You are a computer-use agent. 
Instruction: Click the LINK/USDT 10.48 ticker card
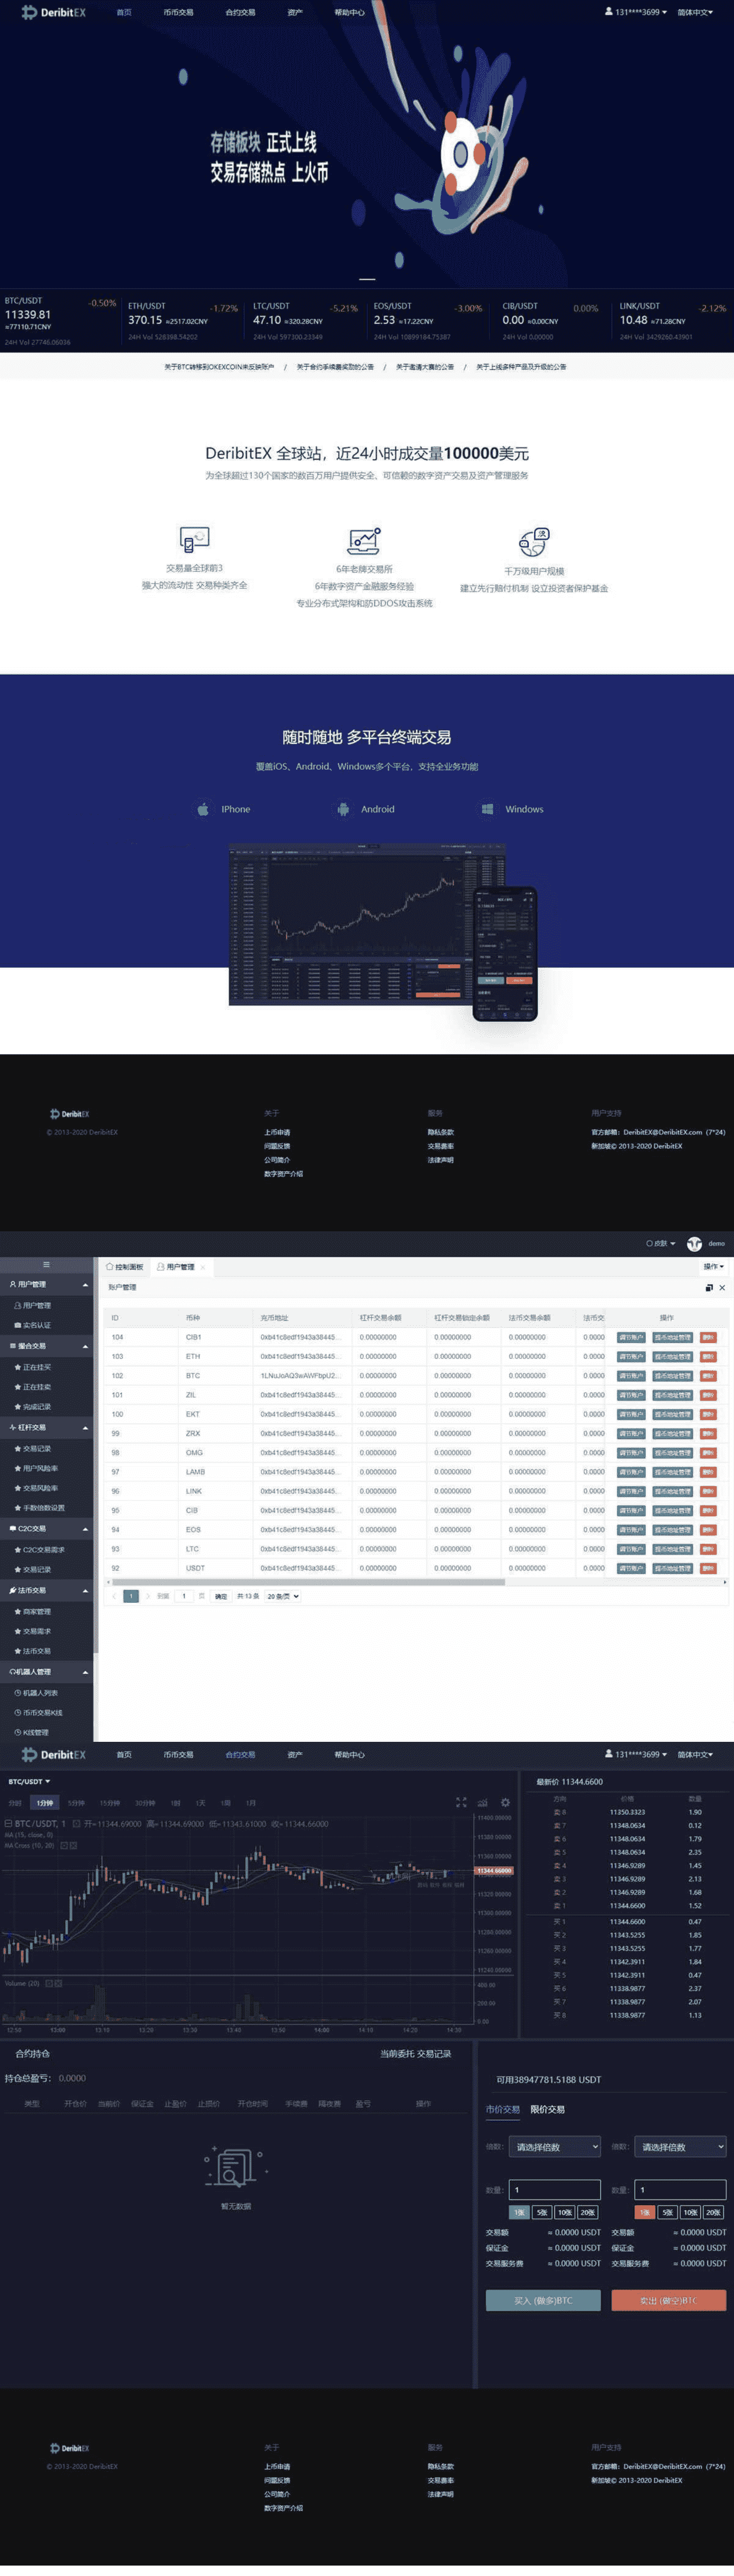(673, 320)
